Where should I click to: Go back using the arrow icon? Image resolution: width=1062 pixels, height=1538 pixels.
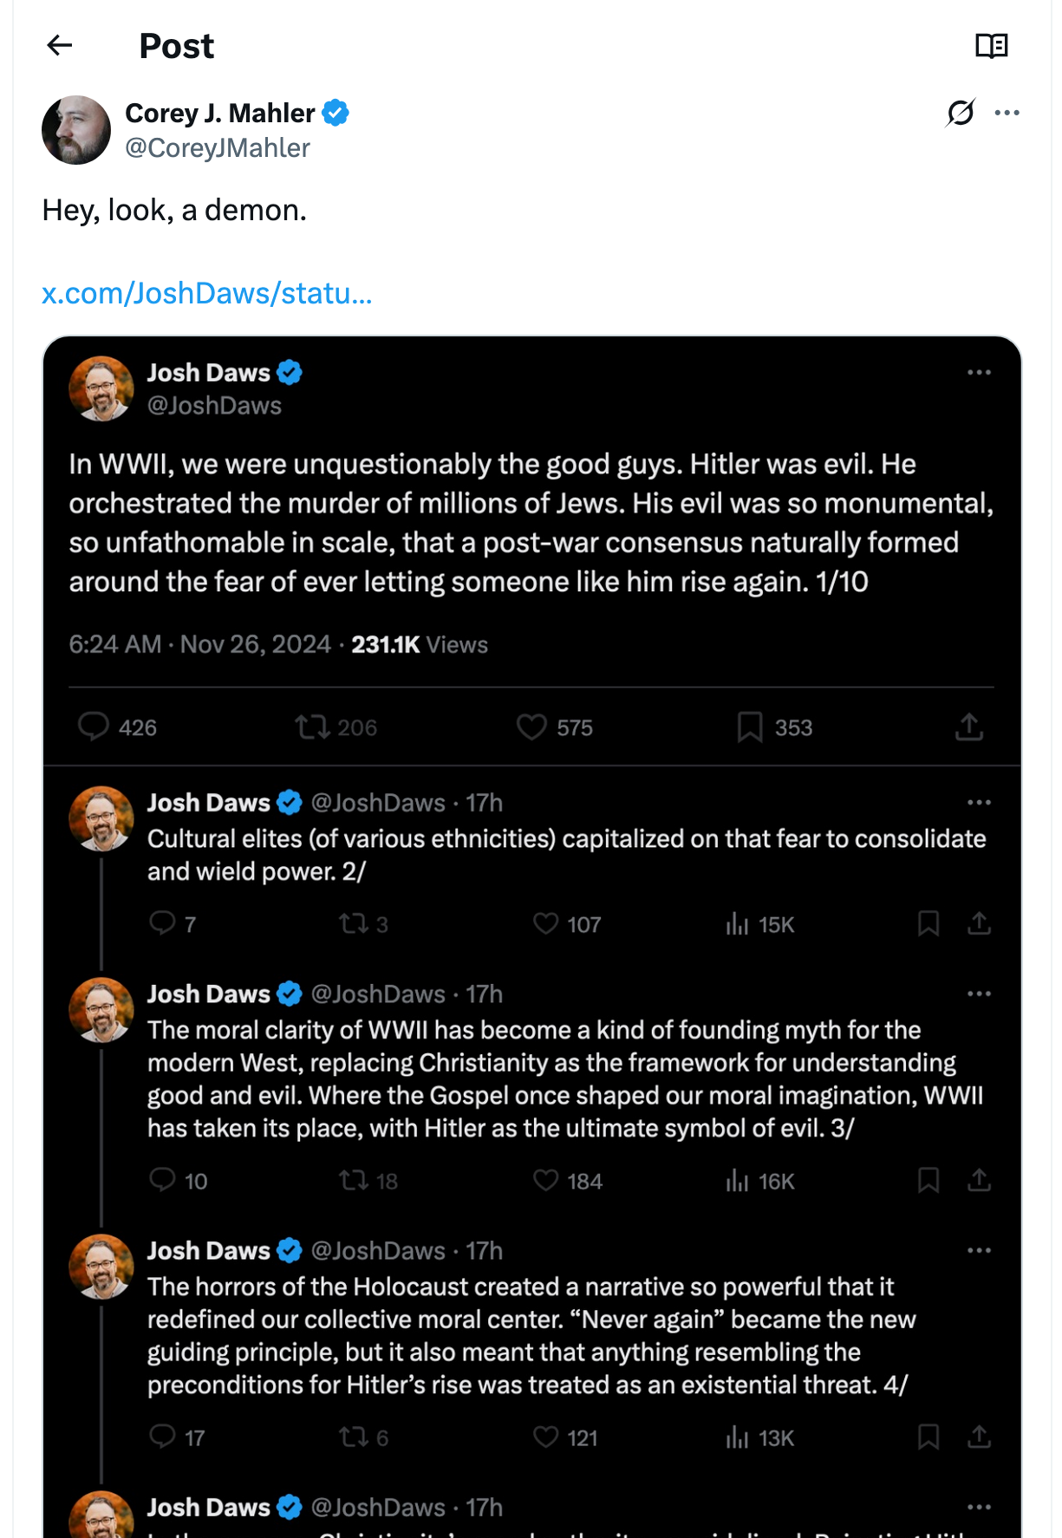59,45
